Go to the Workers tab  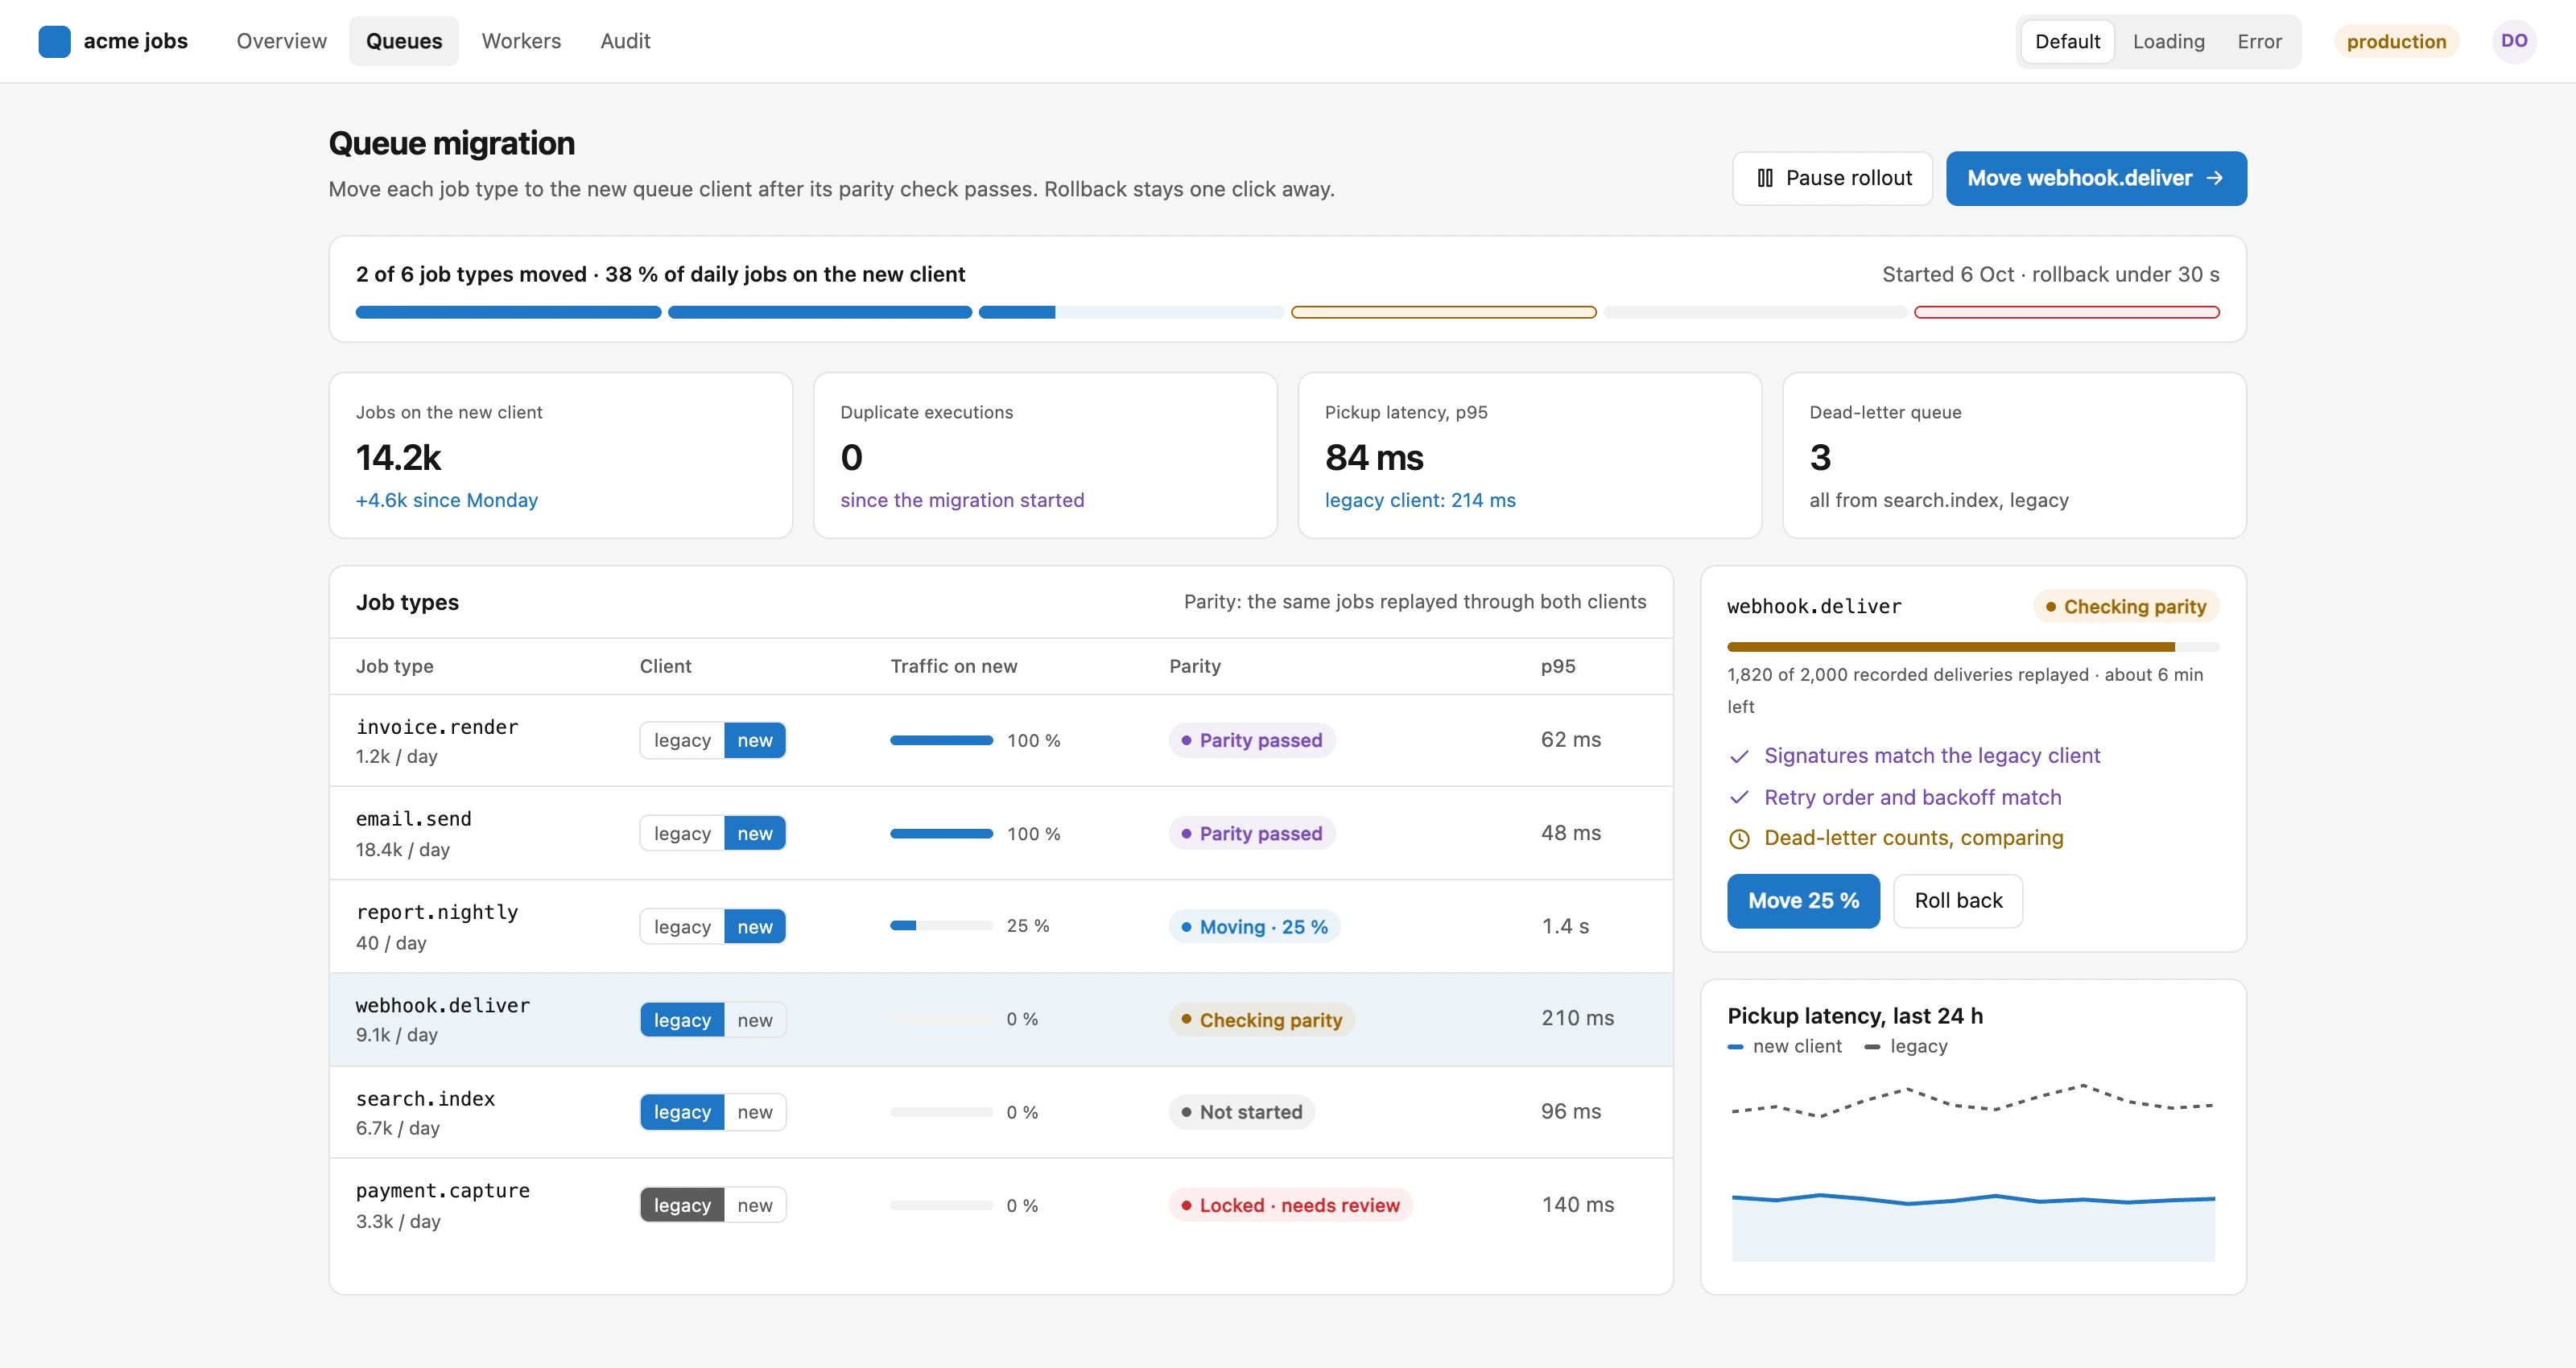[521, 41]
